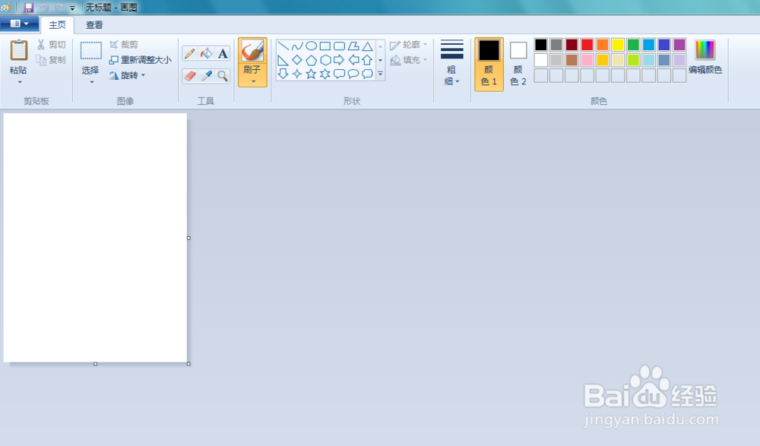Choose the Oval callout shape
The width and height of the screenshot is (760, 446).
(x=353, y=74)
